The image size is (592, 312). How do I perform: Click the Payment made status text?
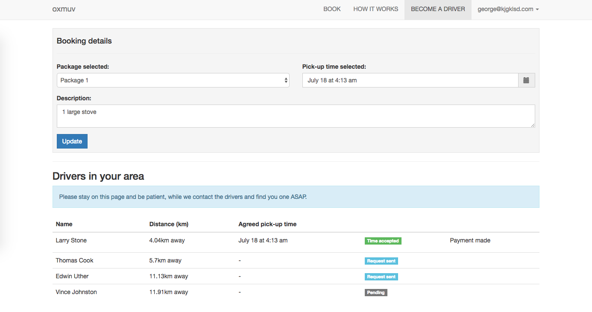point(470,240)
